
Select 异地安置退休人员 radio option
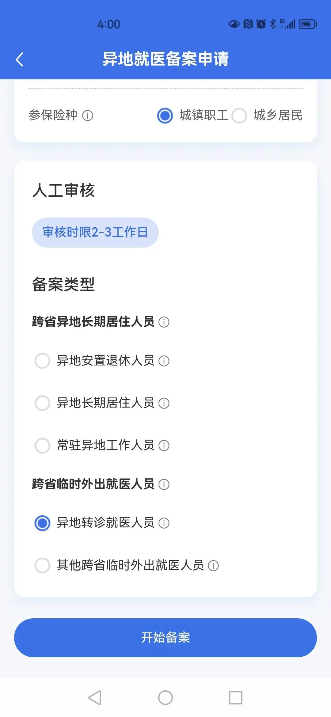click(43, 361)
